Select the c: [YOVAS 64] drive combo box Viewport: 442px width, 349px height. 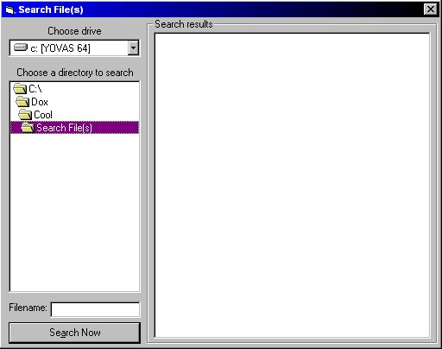click(74, 48)
